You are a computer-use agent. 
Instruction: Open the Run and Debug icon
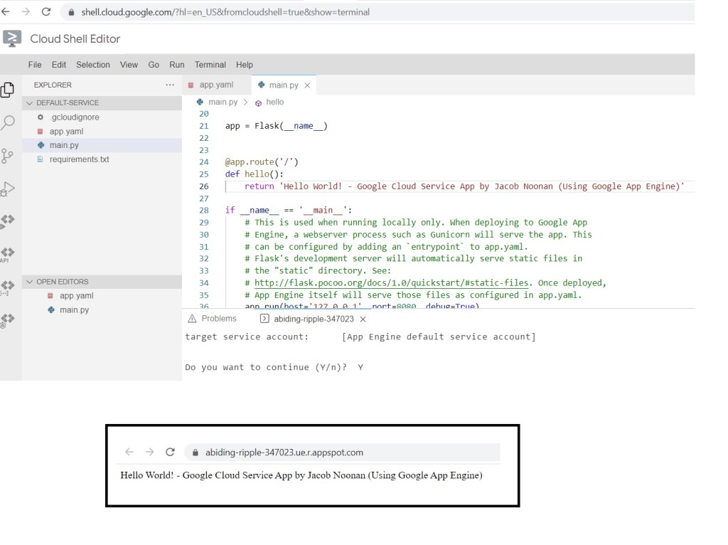click(x=7, y=189)
